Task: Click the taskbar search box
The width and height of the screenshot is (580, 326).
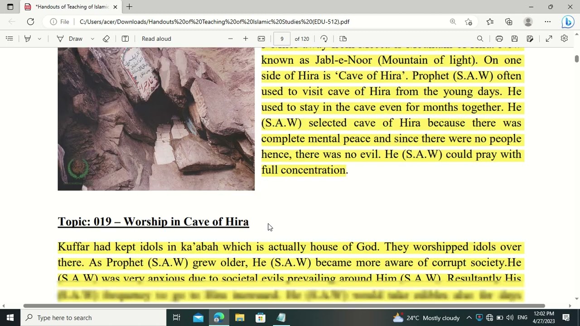Action: (93, 317)
